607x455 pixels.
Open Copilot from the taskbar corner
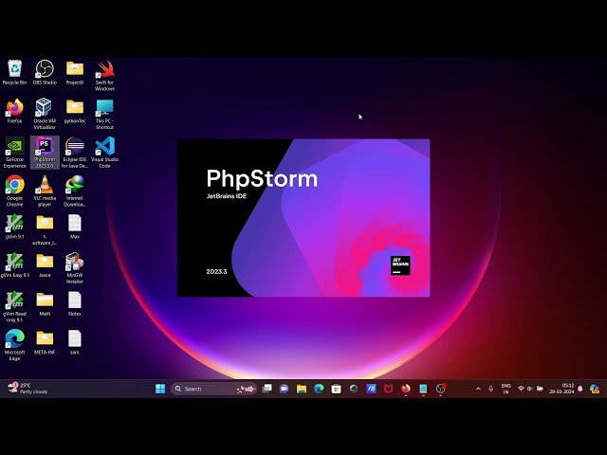(595, 389)
